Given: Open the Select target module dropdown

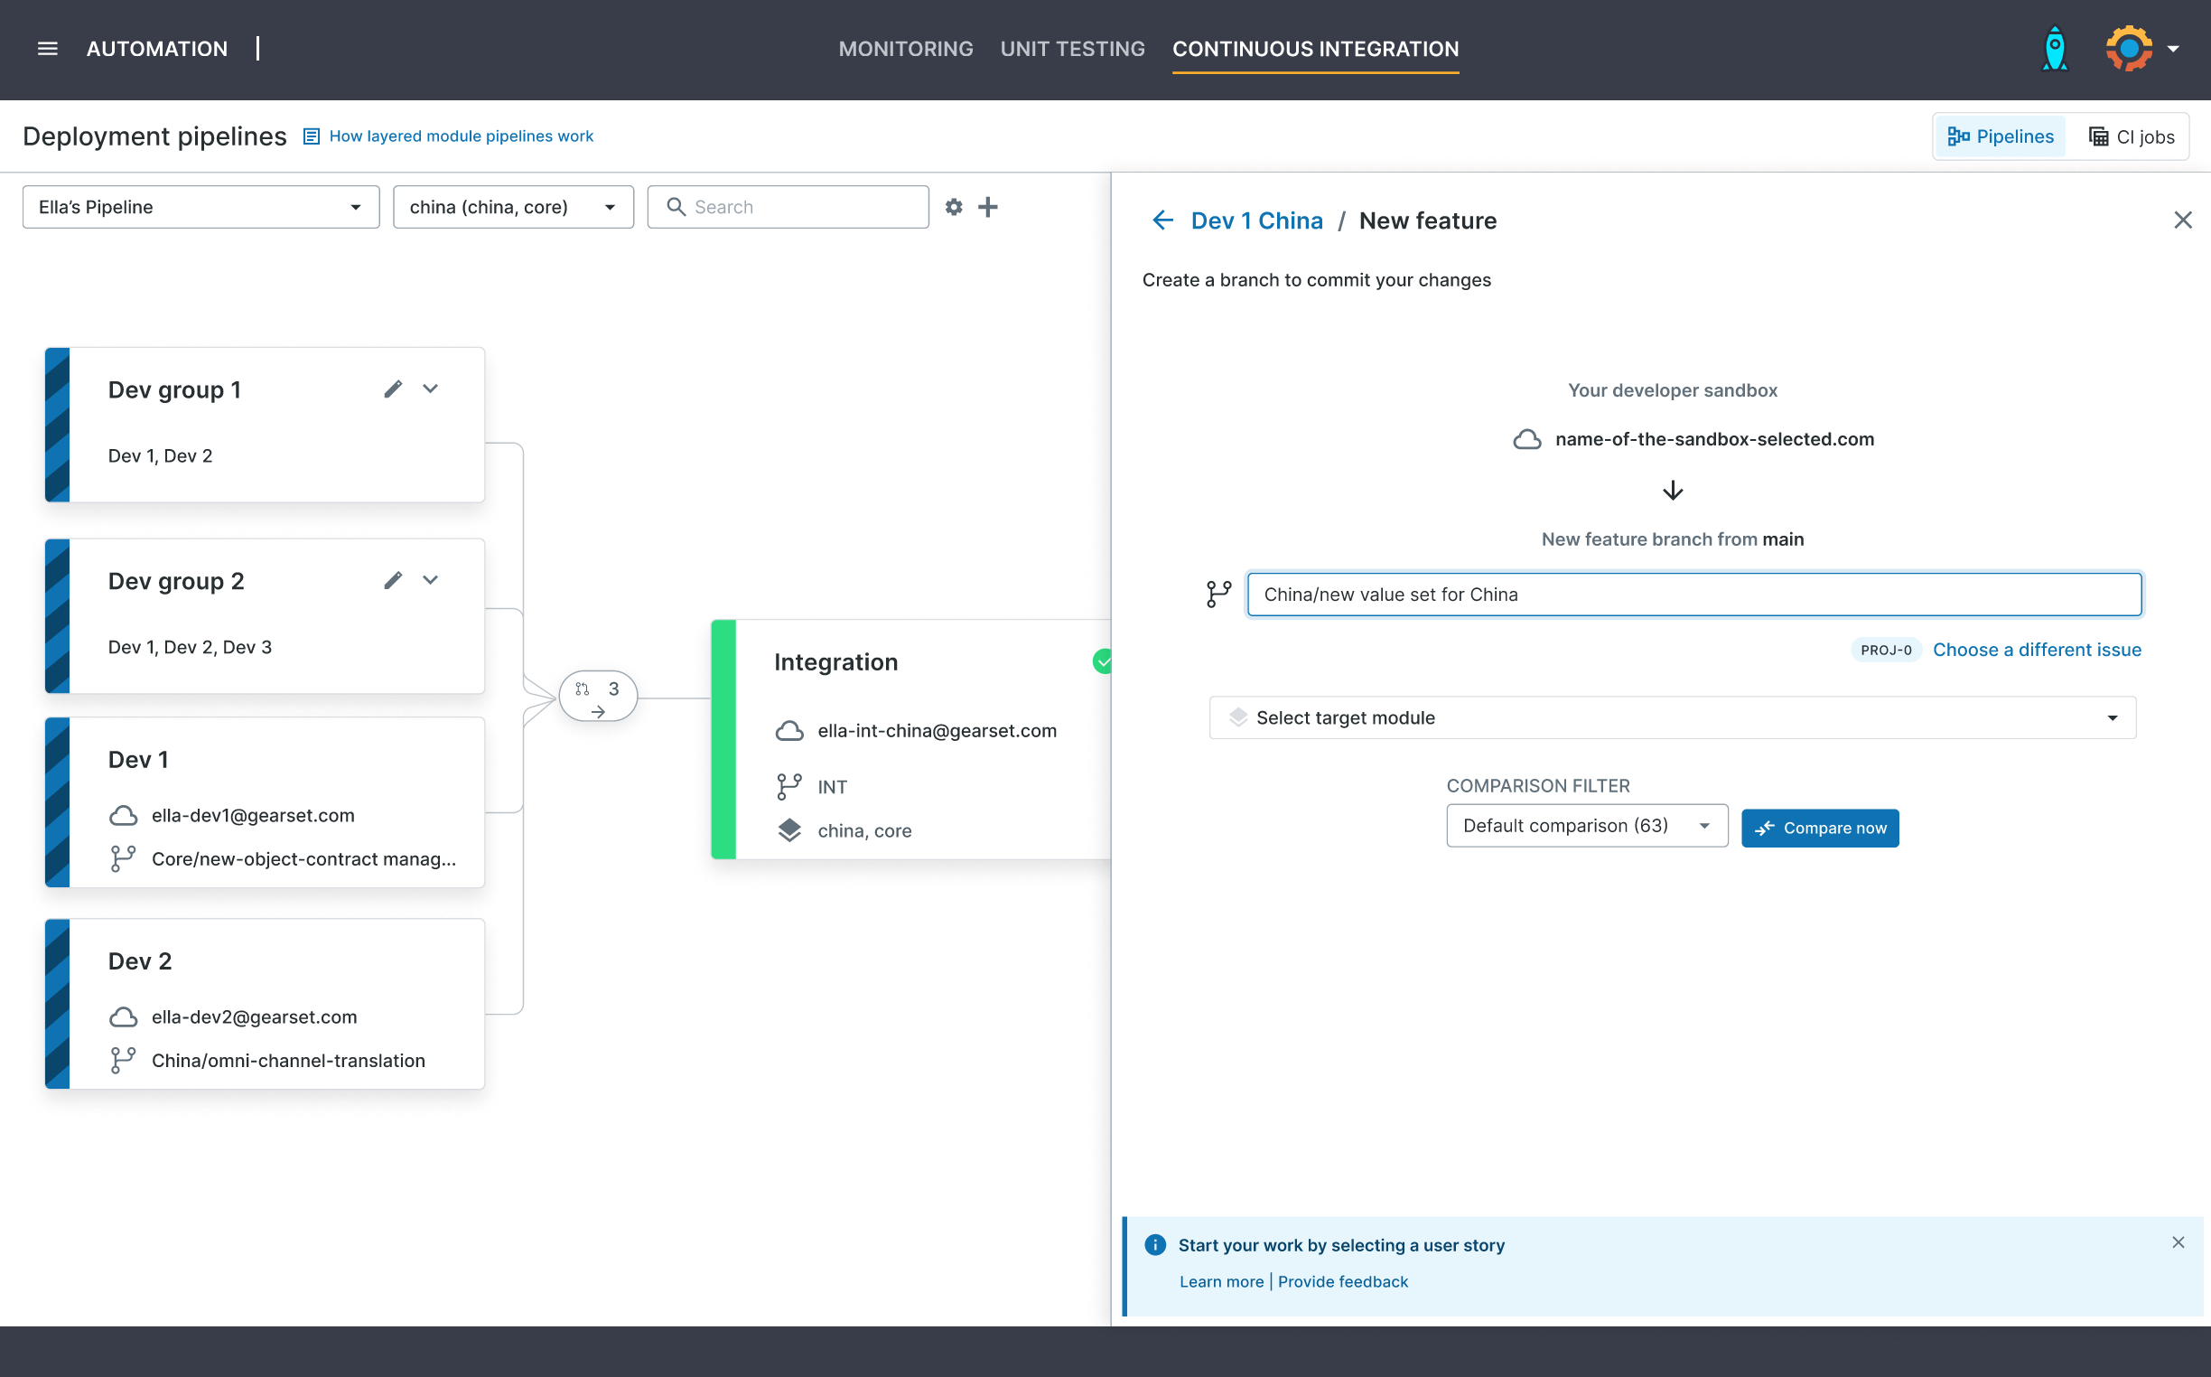Looking at the screenshot, I should (1672, 717).
